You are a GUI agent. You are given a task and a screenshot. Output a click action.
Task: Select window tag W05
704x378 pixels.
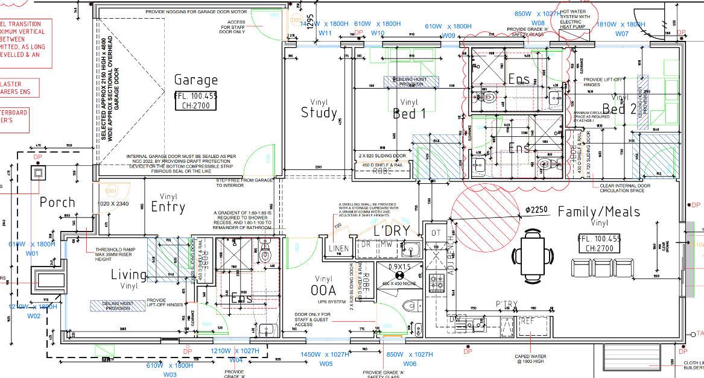click(x=326, y=364)
